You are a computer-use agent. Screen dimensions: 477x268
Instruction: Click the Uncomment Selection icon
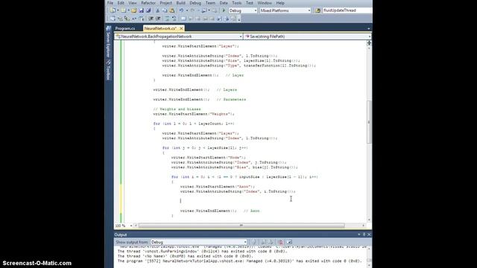click(174, 19)
